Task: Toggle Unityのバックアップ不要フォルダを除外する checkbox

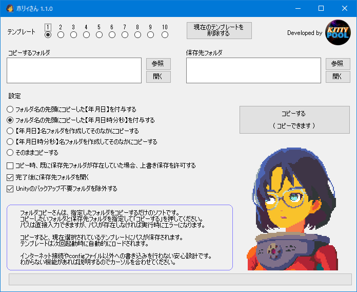Action: 62,189
